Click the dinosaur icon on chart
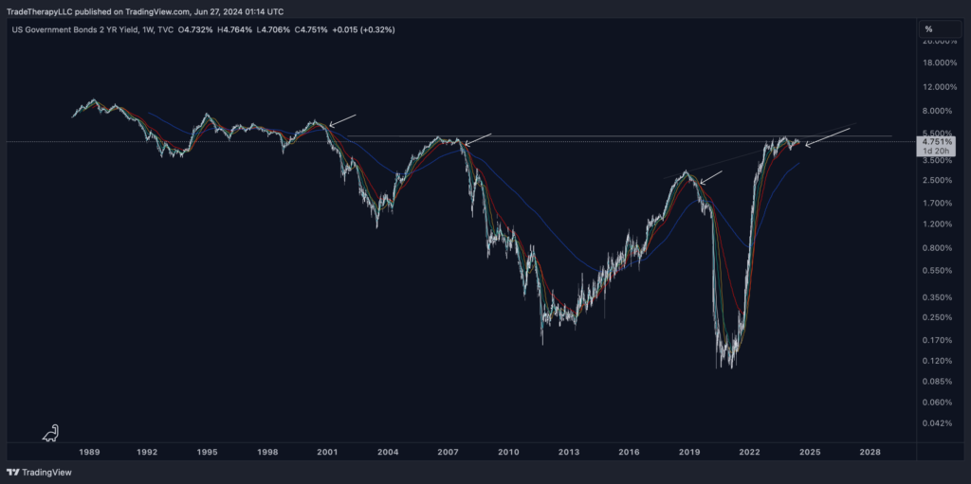Viewport: 971px width, 484px height. pos(50,433)
